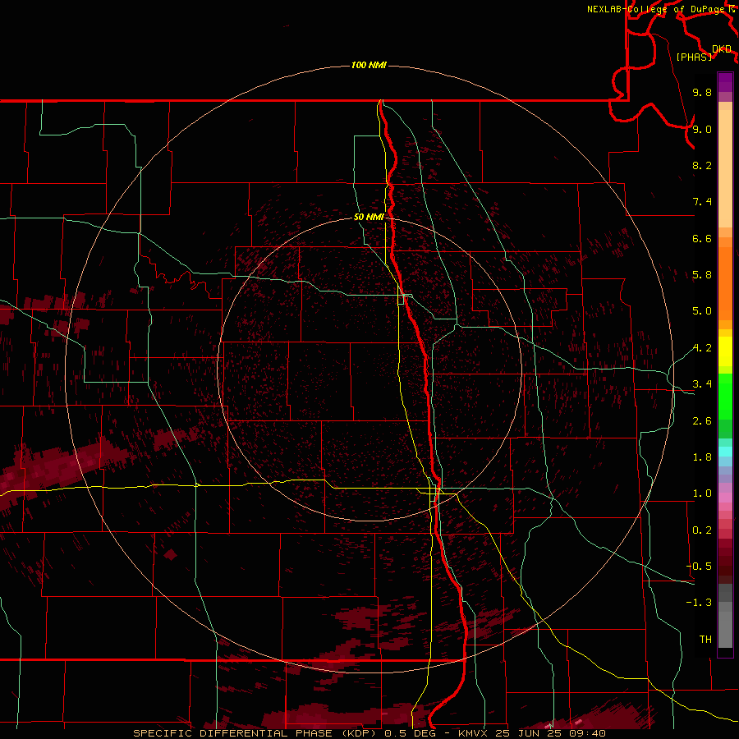
Task: Click the purple top segment of color bar
Action: 725,82
